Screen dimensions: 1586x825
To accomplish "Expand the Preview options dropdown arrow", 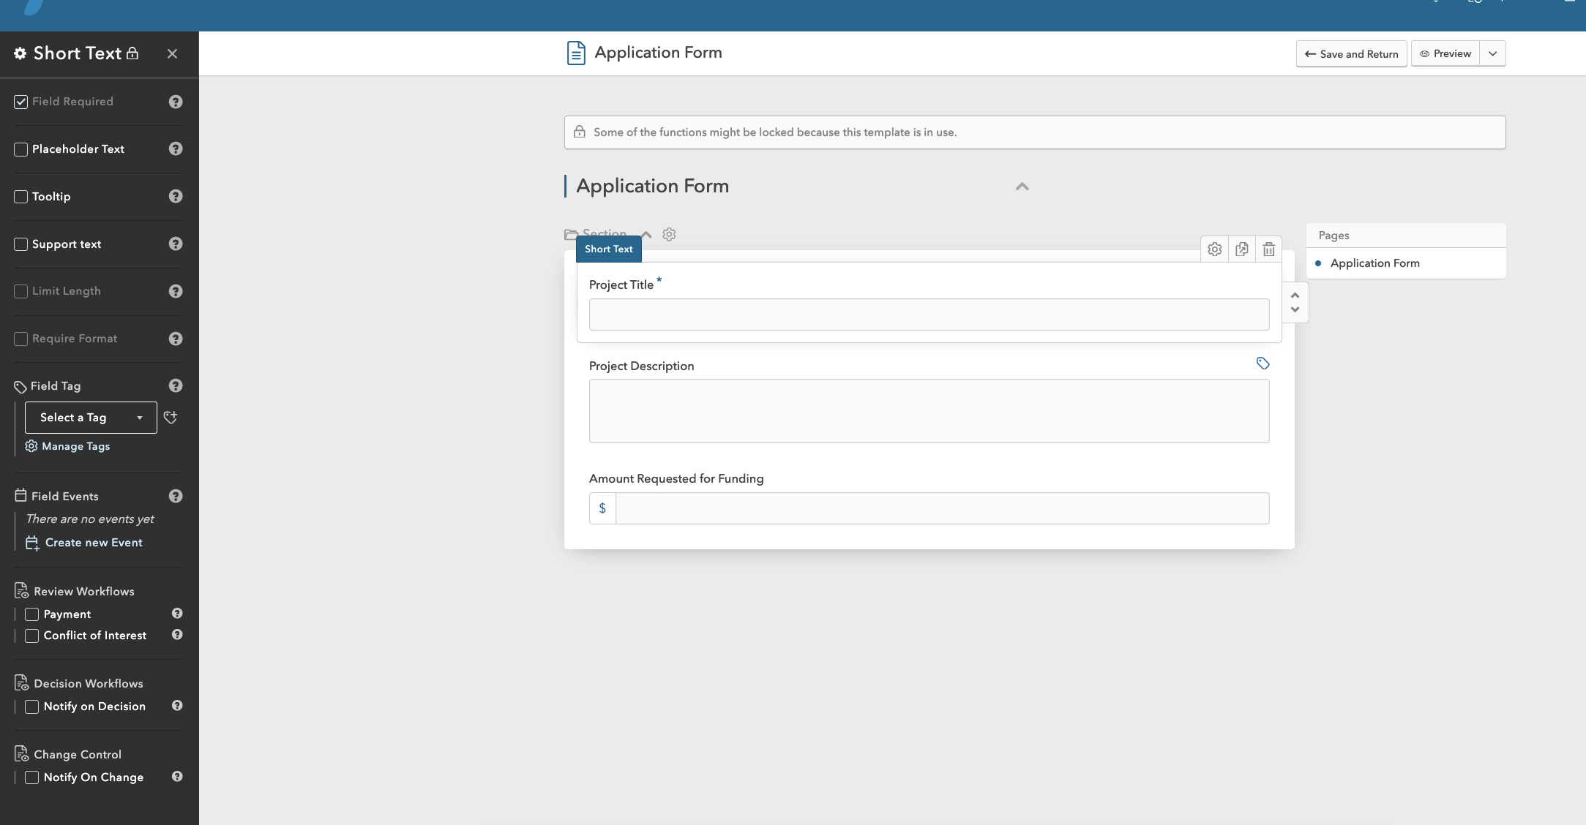I will 1492,53.
